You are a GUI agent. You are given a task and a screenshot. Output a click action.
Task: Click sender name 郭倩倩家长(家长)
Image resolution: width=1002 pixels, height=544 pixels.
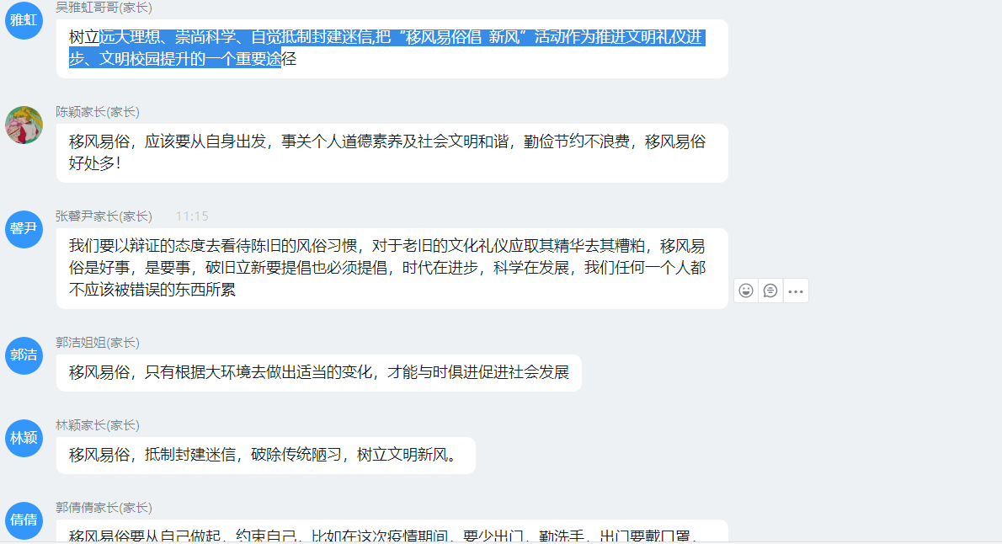[104, 508]
